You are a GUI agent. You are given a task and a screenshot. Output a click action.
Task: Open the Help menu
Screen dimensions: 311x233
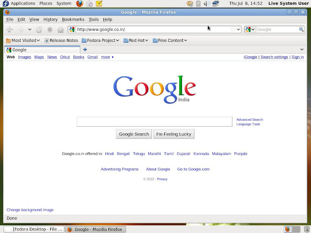[107, 19]
